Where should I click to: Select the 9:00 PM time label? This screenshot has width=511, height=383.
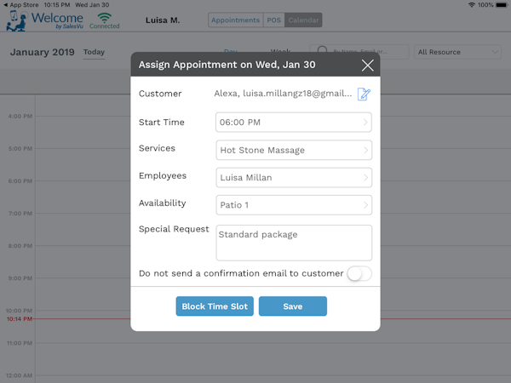[20, 278]
